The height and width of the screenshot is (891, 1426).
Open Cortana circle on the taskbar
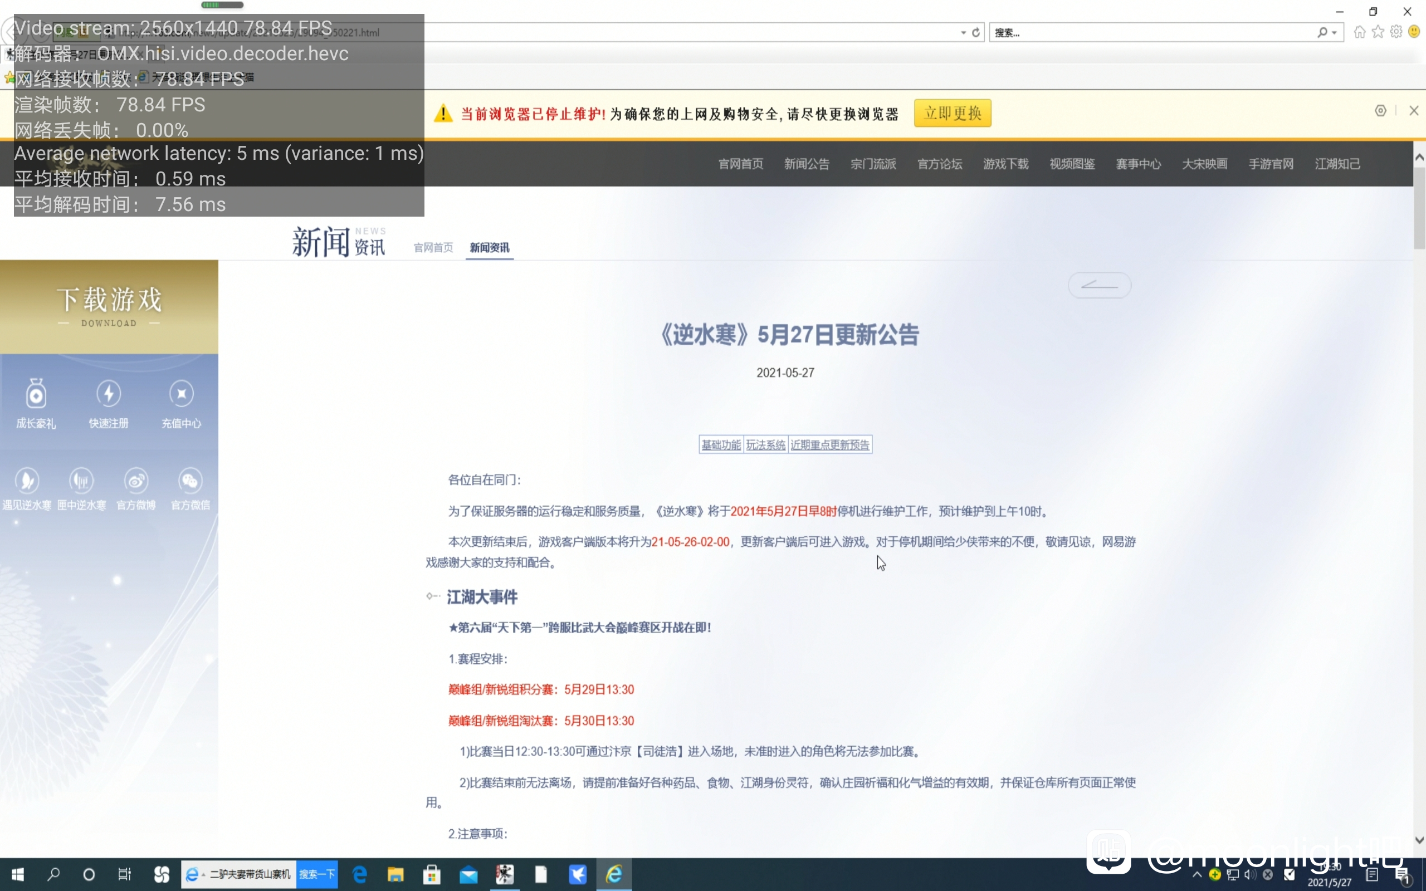pos(89,874)
